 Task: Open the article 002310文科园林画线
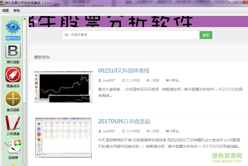[123, 71]
